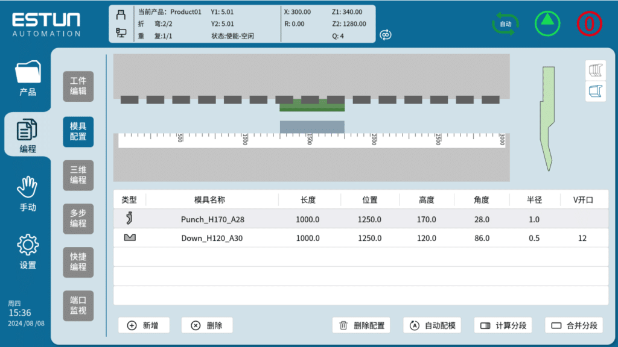Click the die type icon in second row
Viewport: 618px width, 347px height.
130,237
